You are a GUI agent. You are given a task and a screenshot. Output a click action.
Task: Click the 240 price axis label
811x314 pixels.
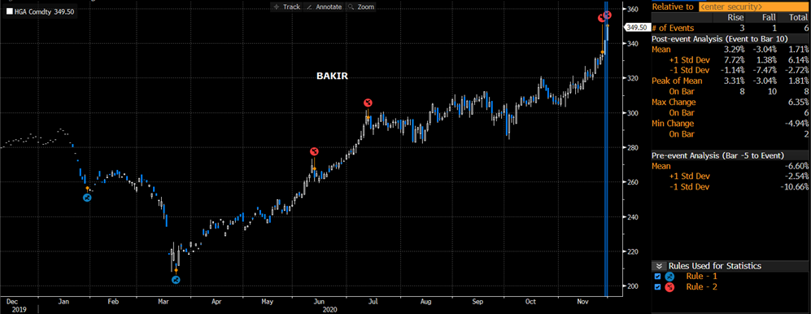point(634,216)
